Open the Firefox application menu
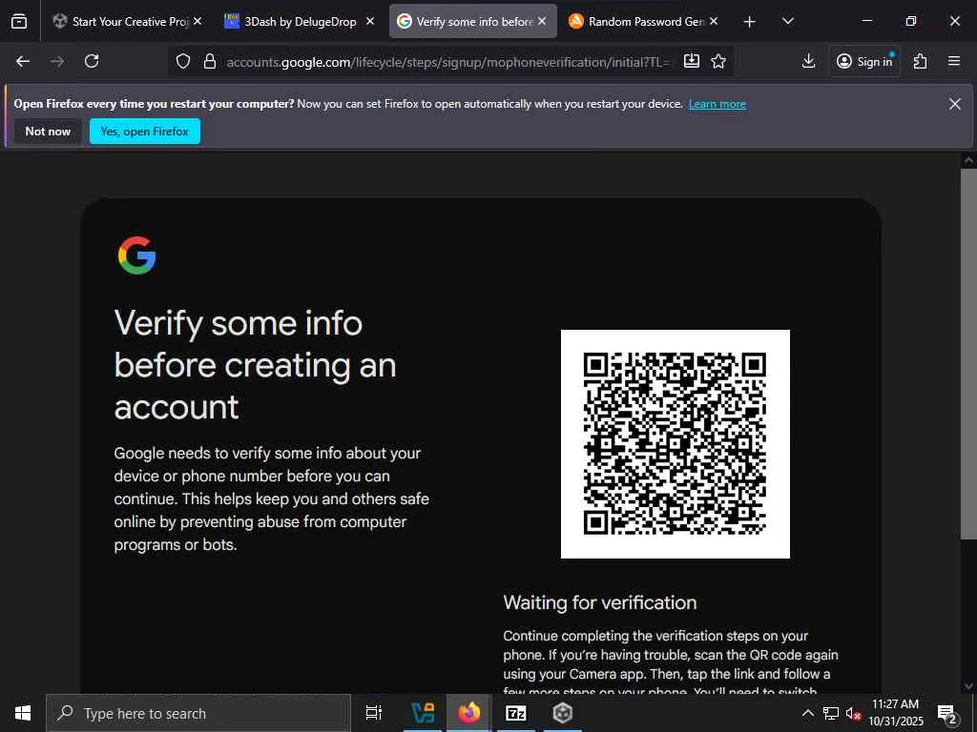Image resolution: width=977 pixels, height=732 pixels. click(954, 61)
